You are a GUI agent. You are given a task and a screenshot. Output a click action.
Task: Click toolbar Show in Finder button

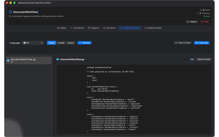pyautogui.click(x=183, y=43)
